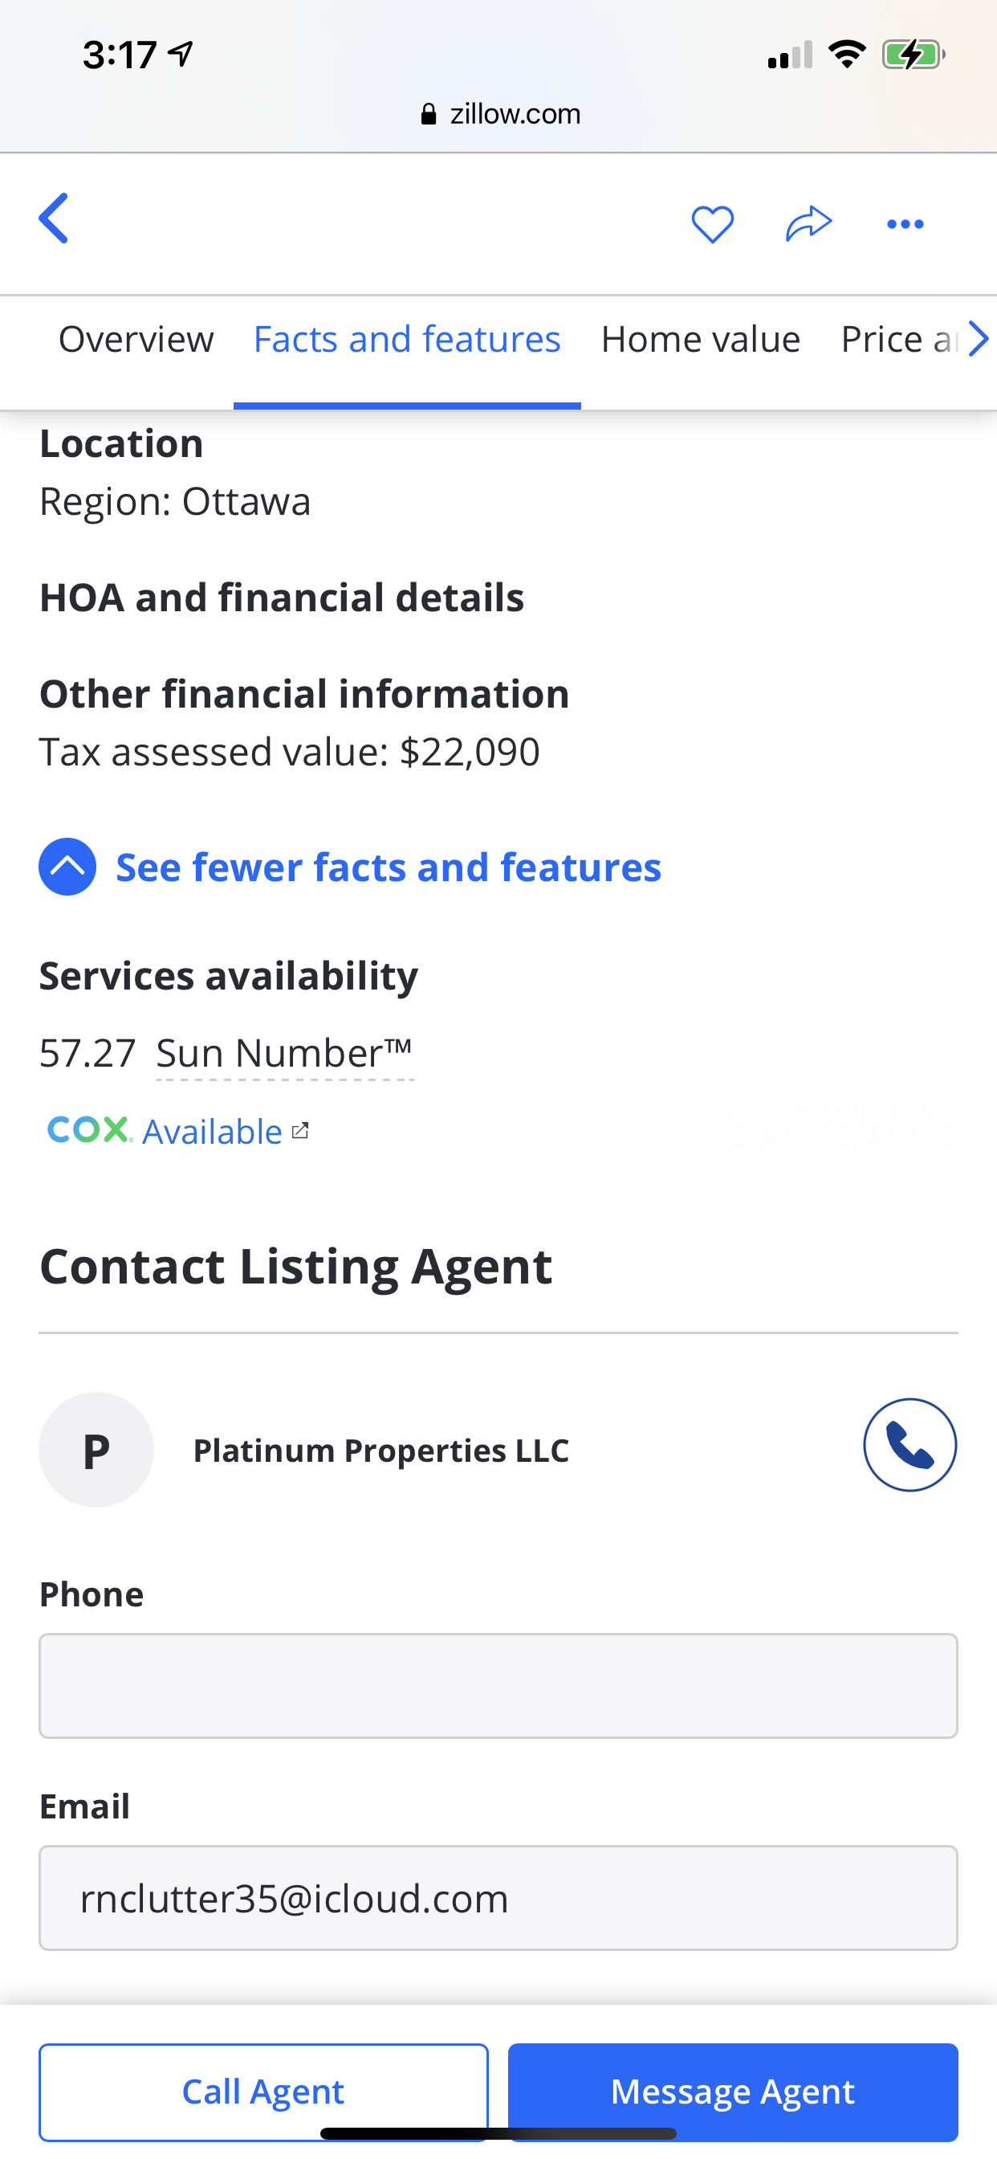997x2159 pixels.
Task: Open the three-dots more options menu
Action: [905, 224]
